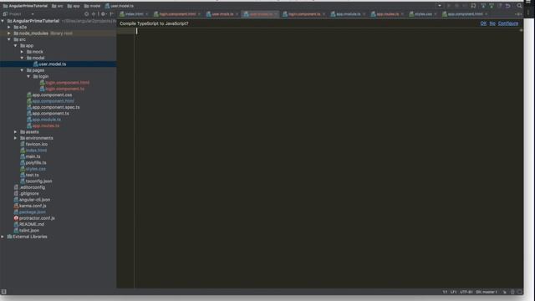Image resolution: width=535 pixels, height=301 pixels.
Task: Click No in the compile TypeScript prompt
Action: pos(492,23)
